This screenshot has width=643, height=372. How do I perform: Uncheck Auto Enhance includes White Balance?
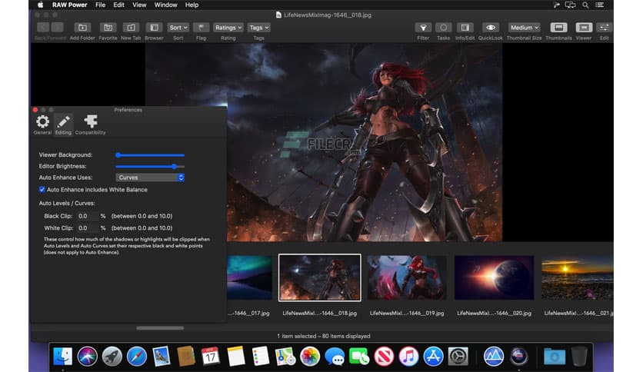pyautogui.click(x=42, y=189)
